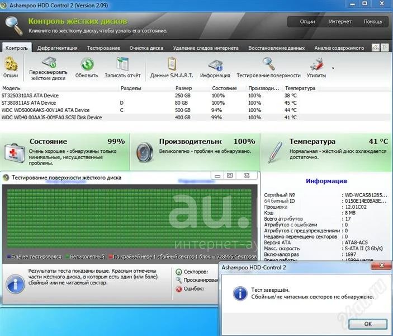The image size is (393, 336).
Task: Open Удаление следов интернета tab
Action: click(206, 48)
